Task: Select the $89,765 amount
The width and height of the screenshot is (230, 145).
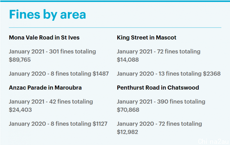Action: 20,60
